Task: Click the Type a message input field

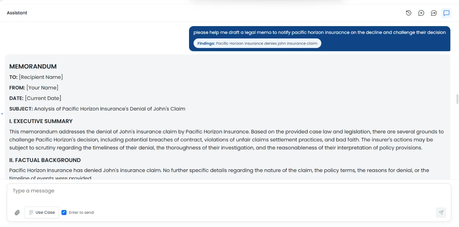Action: point(229,191)
